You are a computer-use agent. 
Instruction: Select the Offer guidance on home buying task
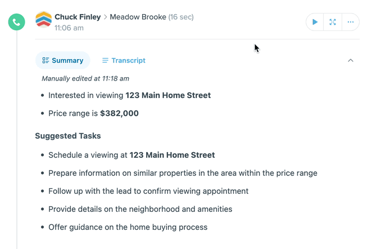[x=128, y=228]
